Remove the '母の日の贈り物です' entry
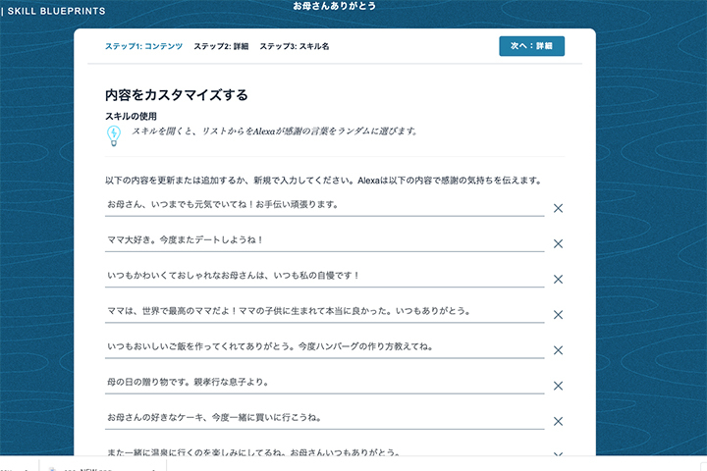This screenshot has height=471, width=707. click(558, 386)
